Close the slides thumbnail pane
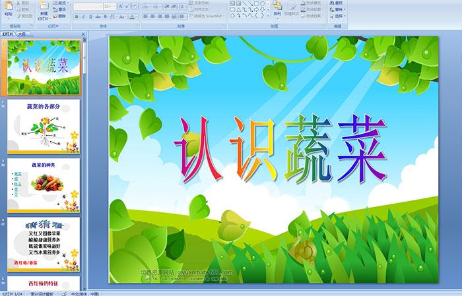Screen dimensions: 462x296 click(82, 34)
